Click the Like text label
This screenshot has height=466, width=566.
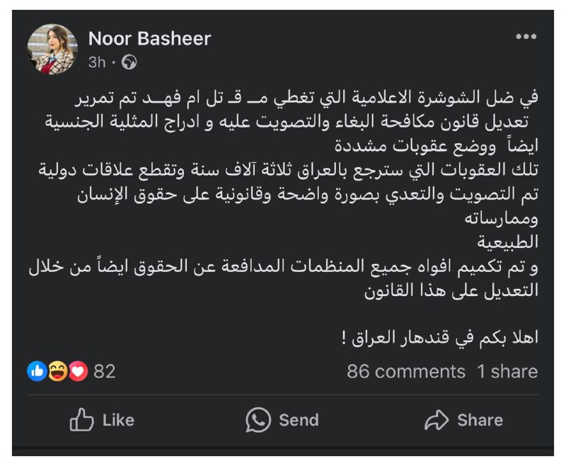[118, 421]
